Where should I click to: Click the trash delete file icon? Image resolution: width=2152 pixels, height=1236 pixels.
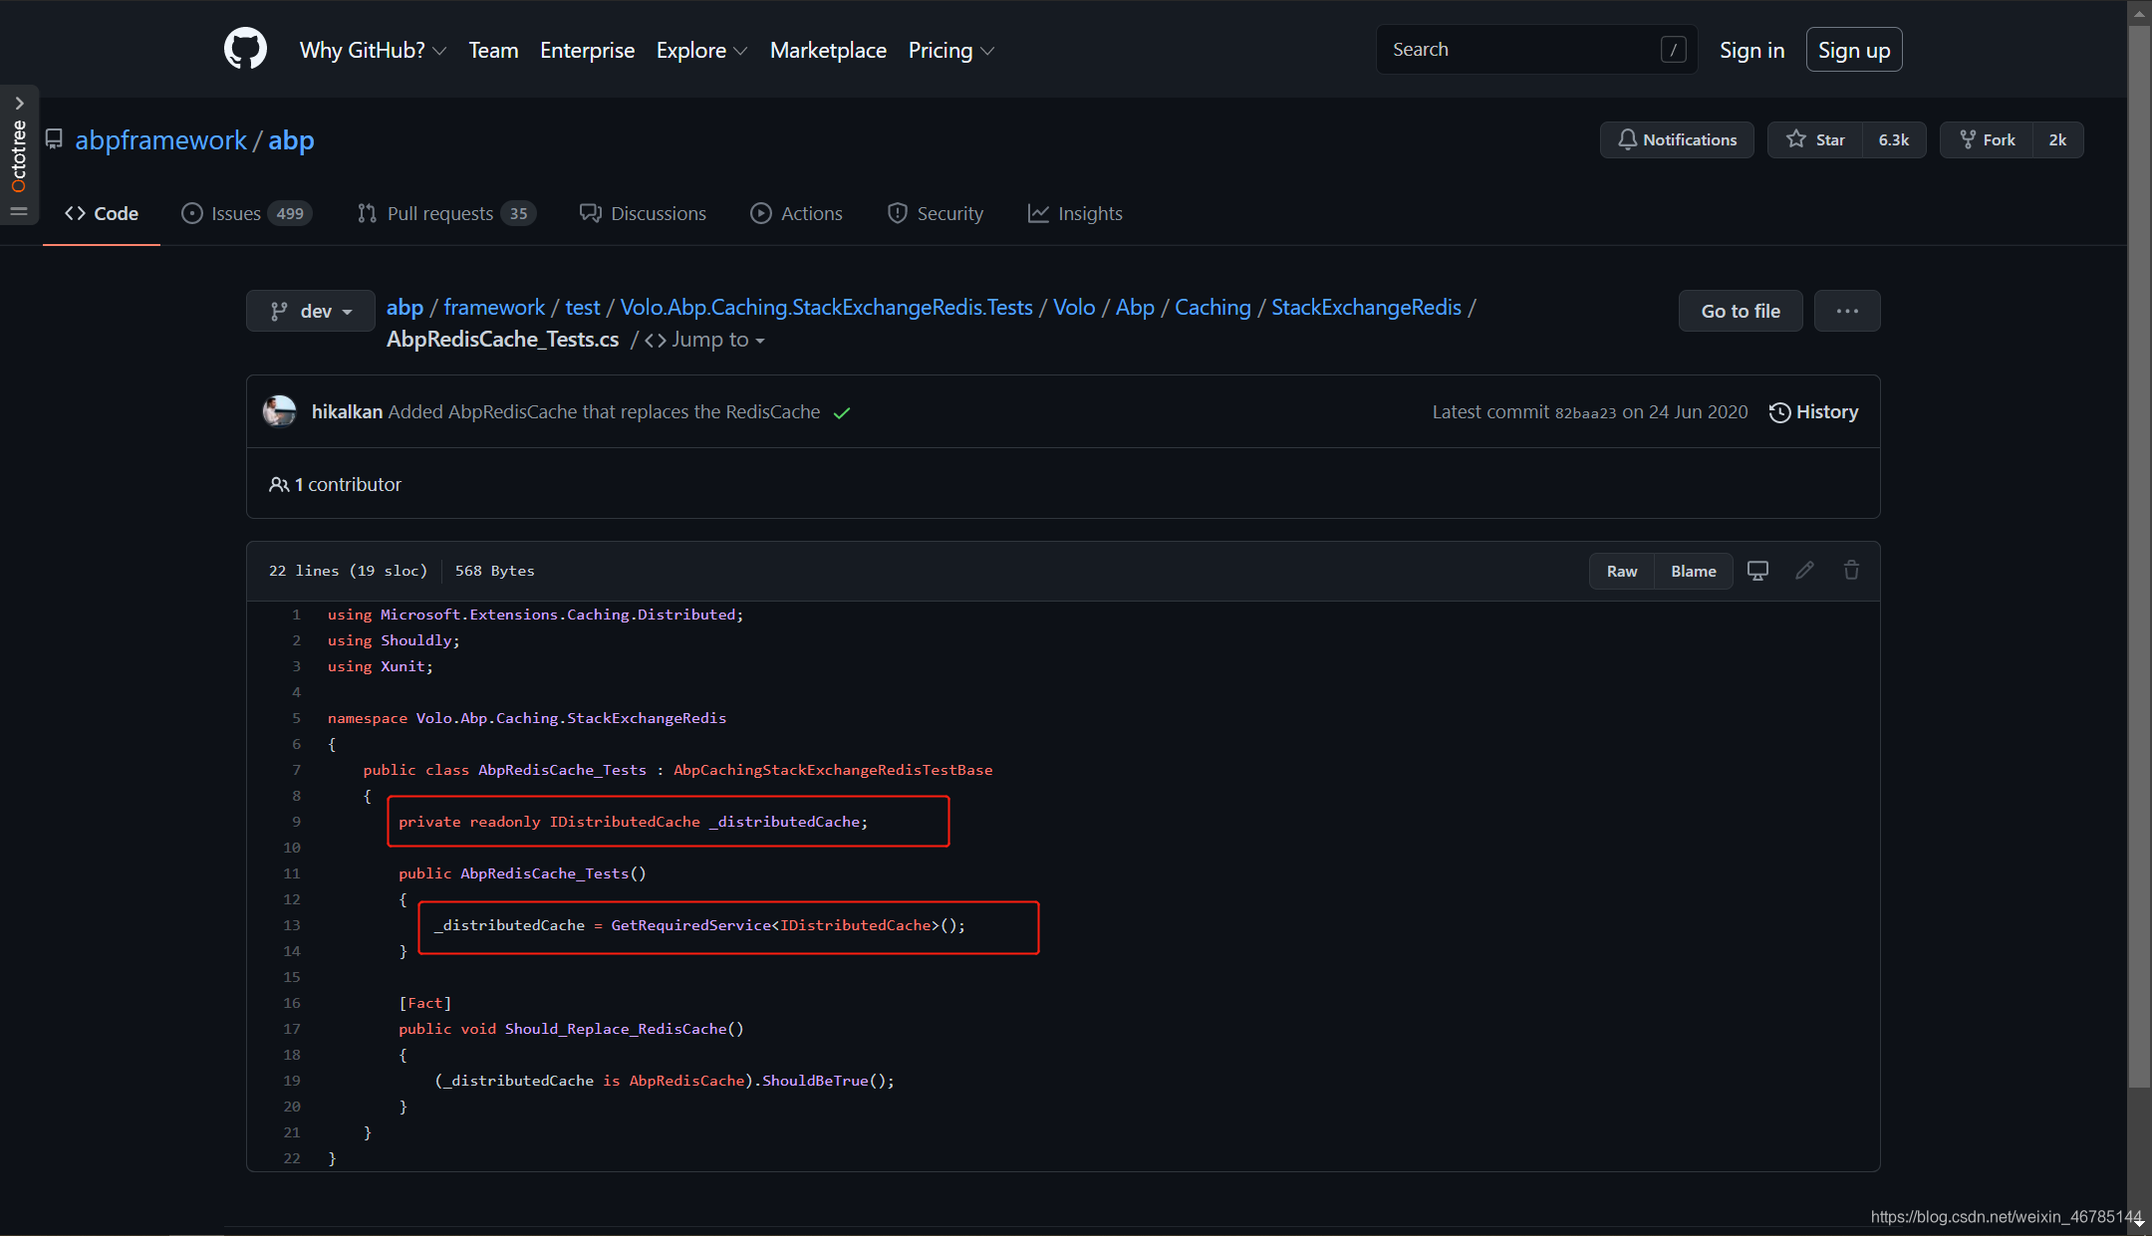pyautogui.click(x=1851, y=571)
